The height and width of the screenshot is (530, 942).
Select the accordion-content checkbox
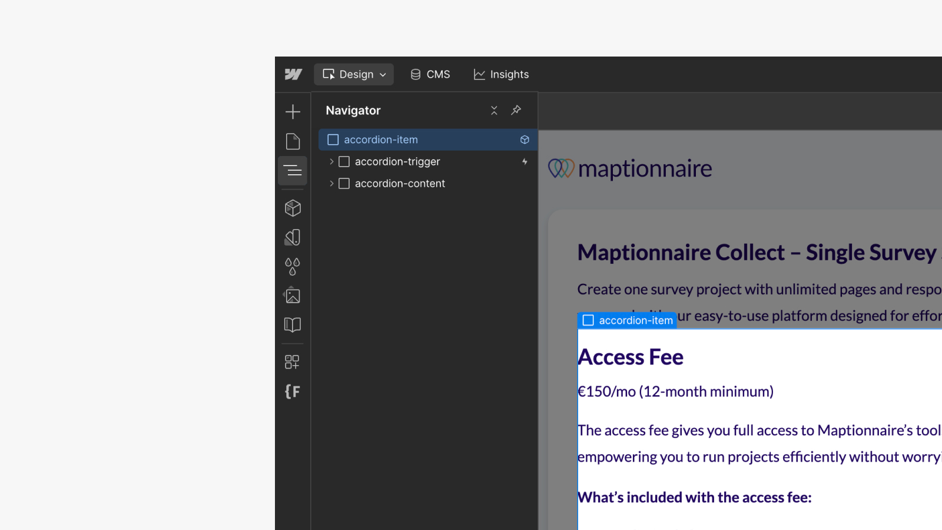pos(344,183)
